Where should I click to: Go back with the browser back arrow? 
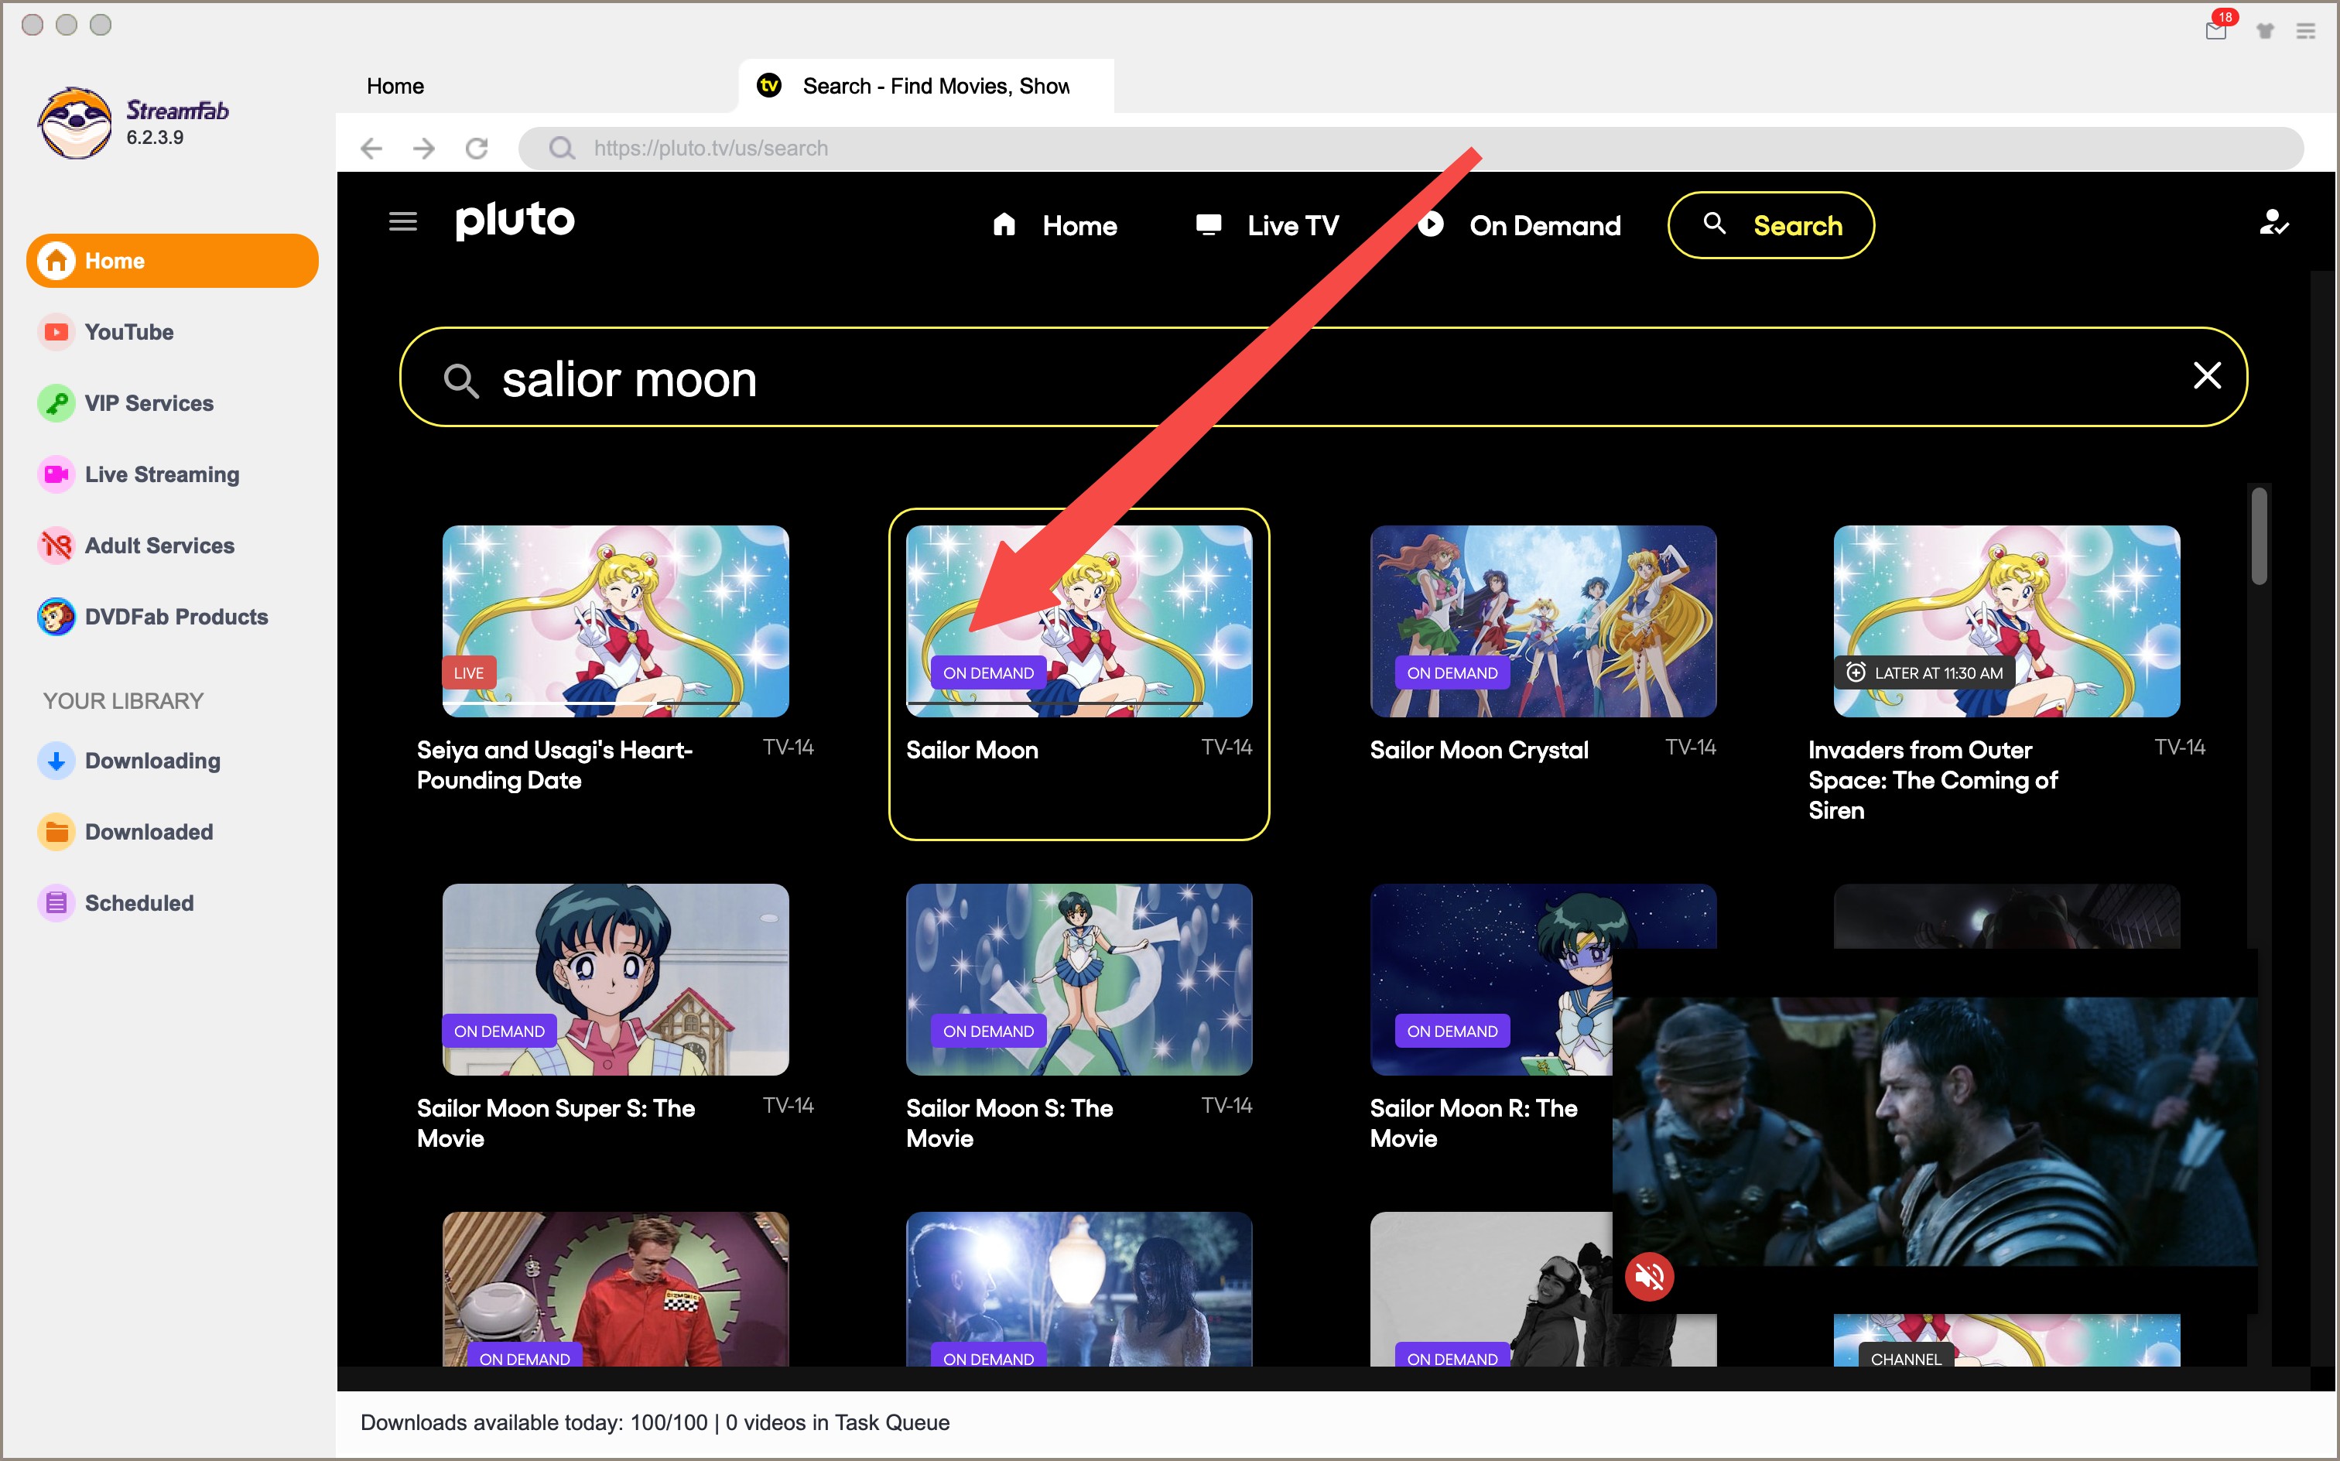pos(371,148)
